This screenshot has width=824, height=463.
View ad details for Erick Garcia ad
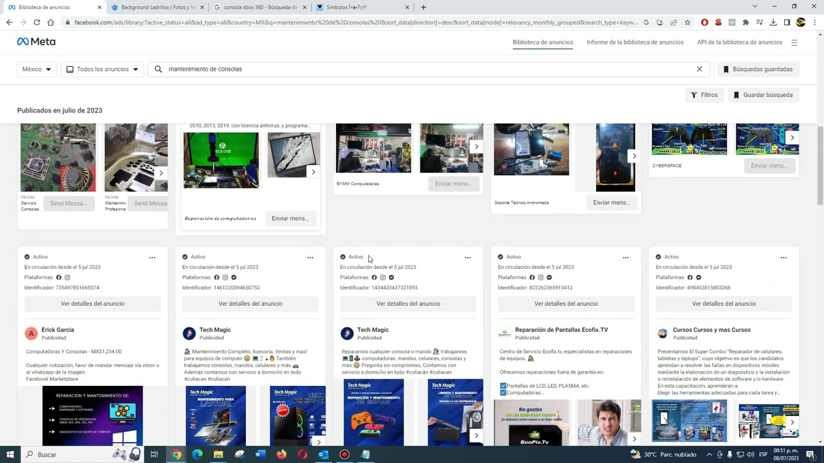(x=93, y=304)
